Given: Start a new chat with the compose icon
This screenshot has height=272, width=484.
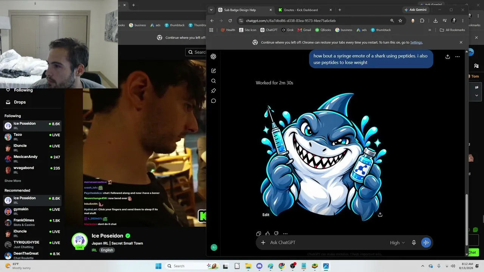Looking at the screenshot, I should tap(213, 71).
